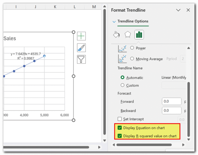The width and height of the screenshot is (198, 155).
Task: Click the Set Intercept value field
Action: [182, 120]
